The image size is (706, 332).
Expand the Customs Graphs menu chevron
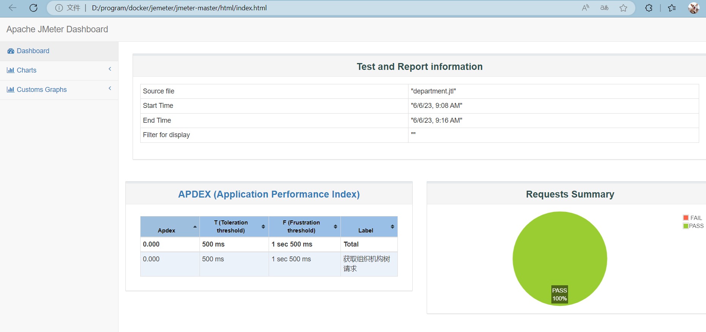[110, 89]
